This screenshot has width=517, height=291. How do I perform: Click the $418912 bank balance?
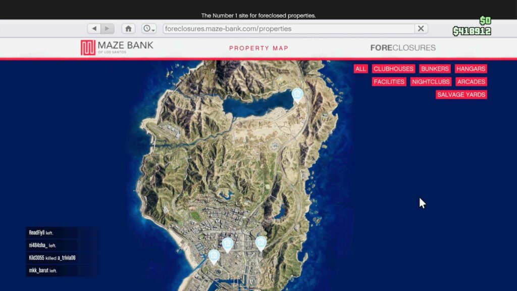click(472, 31)
